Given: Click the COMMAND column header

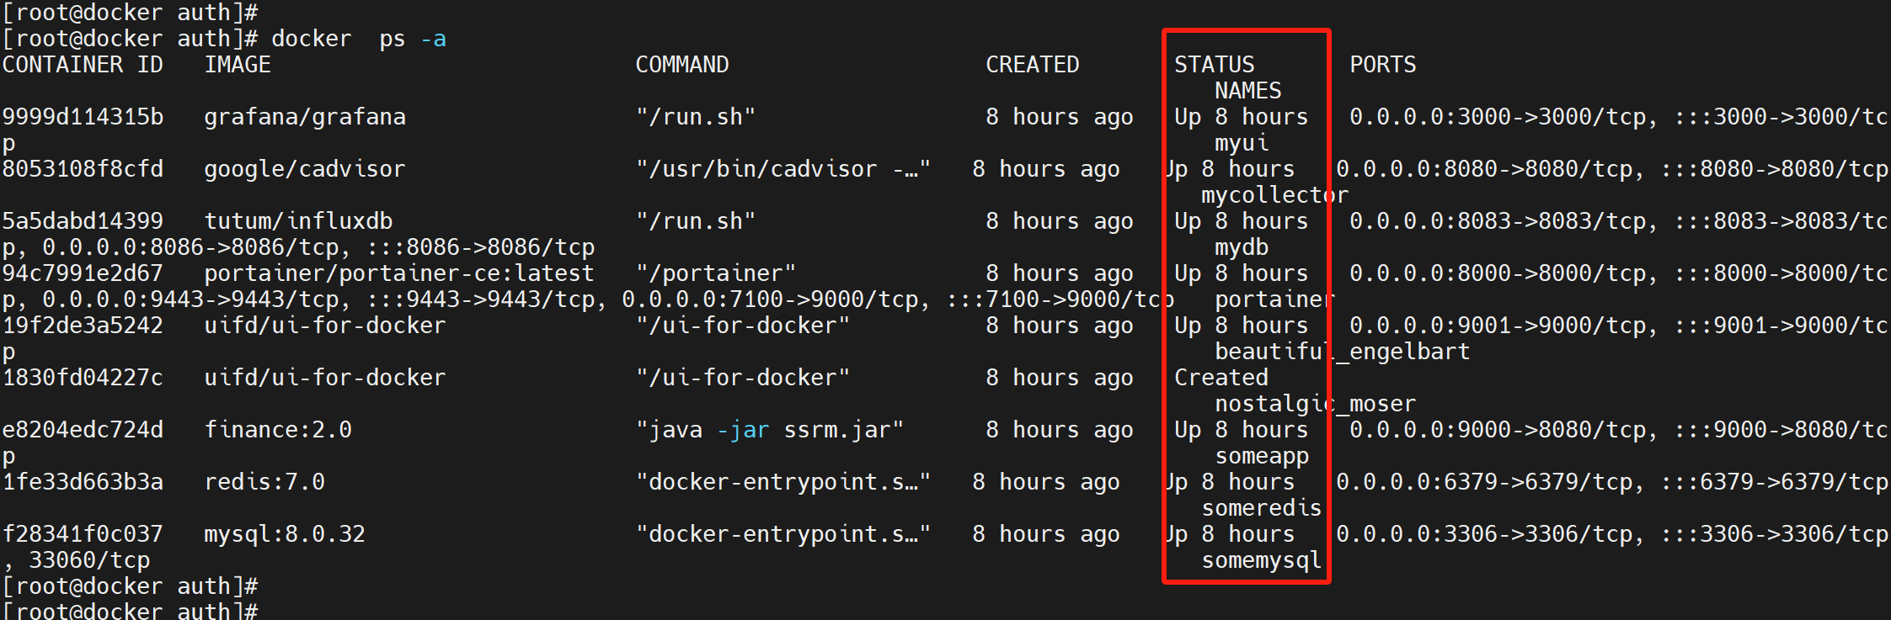Looking at the screenshot, I should pos(682,65).
